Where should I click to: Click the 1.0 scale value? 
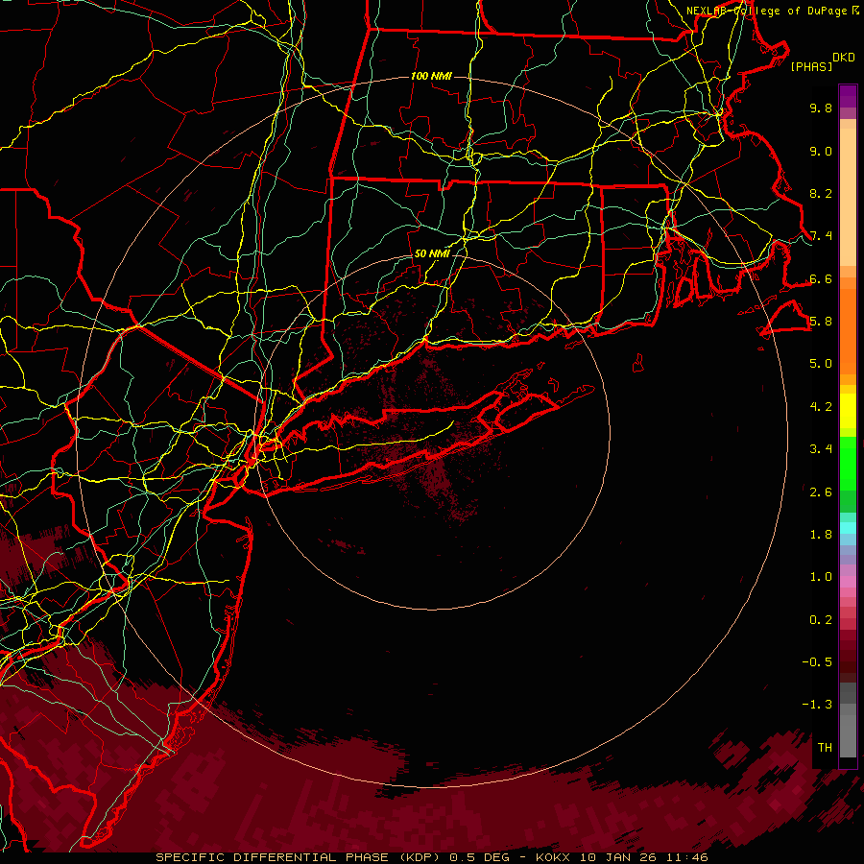click(821, 577)
